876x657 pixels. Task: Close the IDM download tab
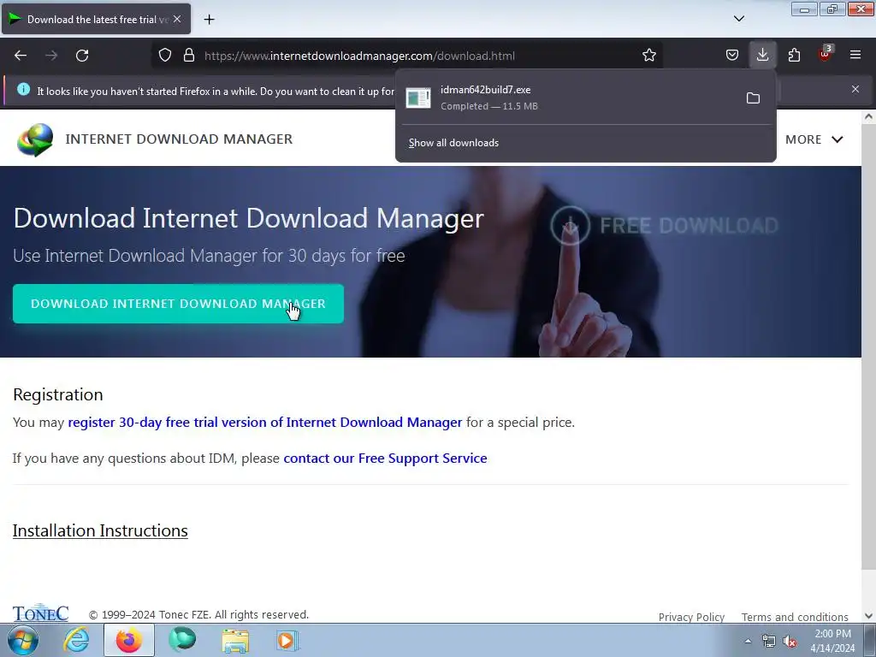click(x=177, y=19)
